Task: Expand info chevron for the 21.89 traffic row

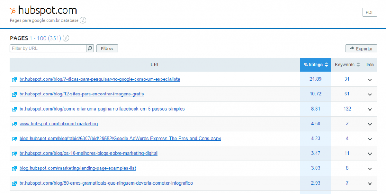Action: (370, 79)
